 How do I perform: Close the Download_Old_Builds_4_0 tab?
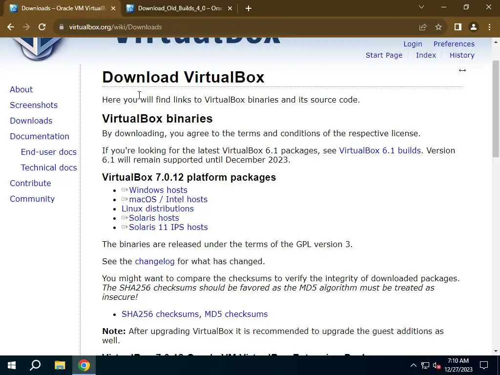point(230,8)
